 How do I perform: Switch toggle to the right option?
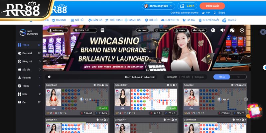pyautogui.click(x=238, y=77)
